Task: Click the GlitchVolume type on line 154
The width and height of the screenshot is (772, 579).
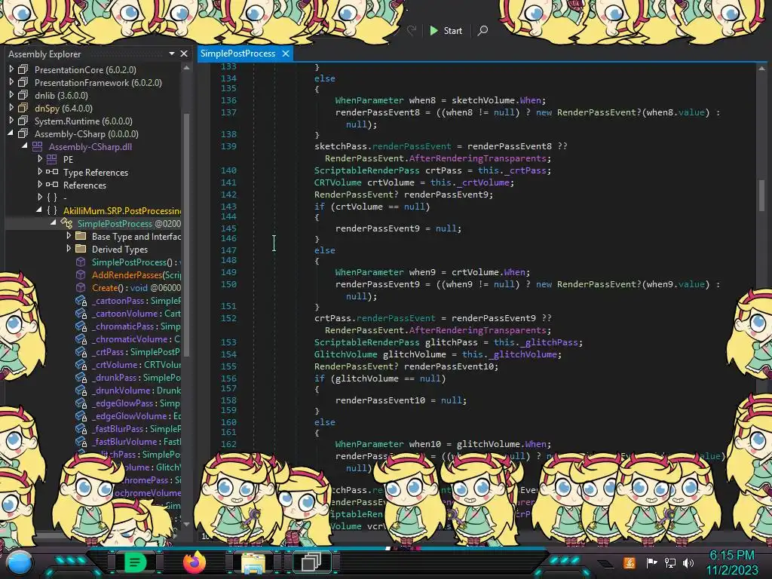Action: coord(345,354)
